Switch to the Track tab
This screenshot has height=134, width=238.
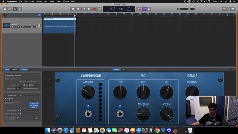coord(7,70)
